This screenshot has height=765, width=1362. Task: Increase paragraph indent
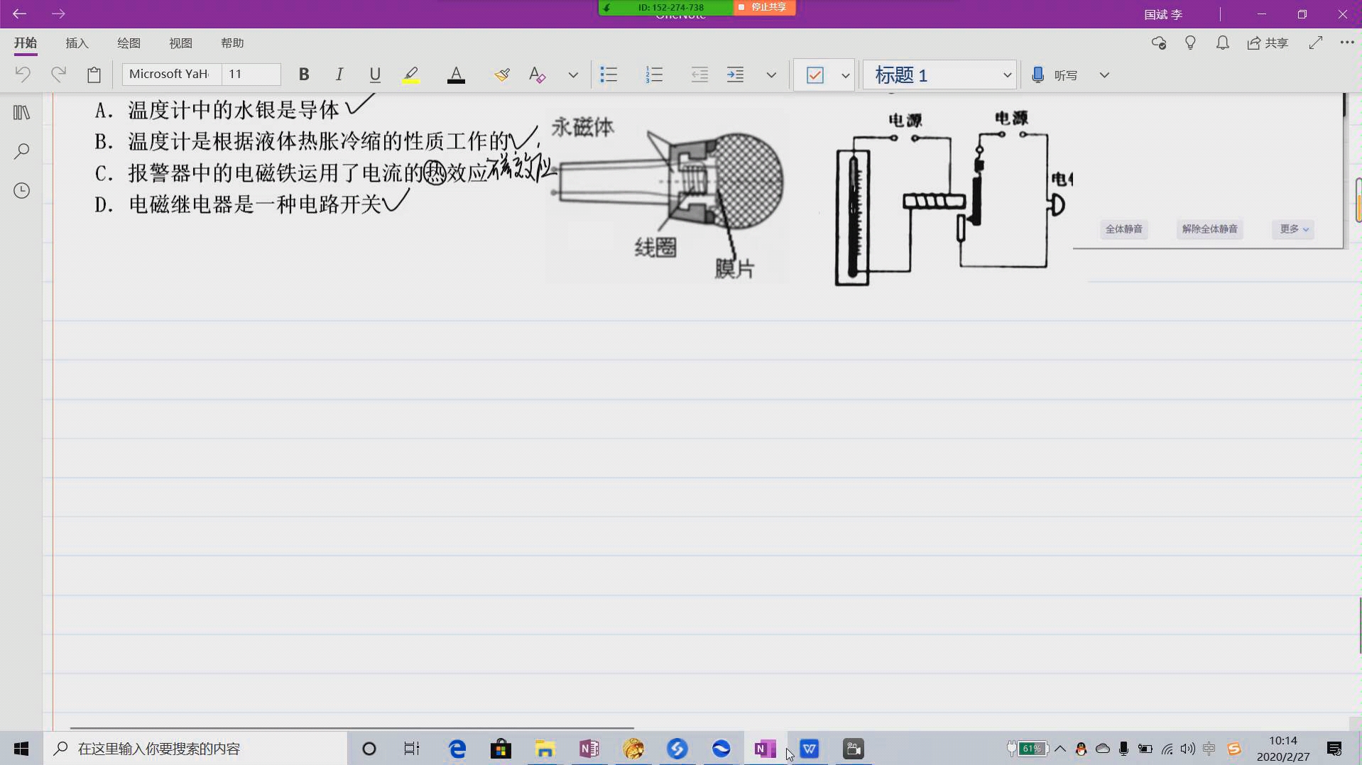click(x=736, y=74)
